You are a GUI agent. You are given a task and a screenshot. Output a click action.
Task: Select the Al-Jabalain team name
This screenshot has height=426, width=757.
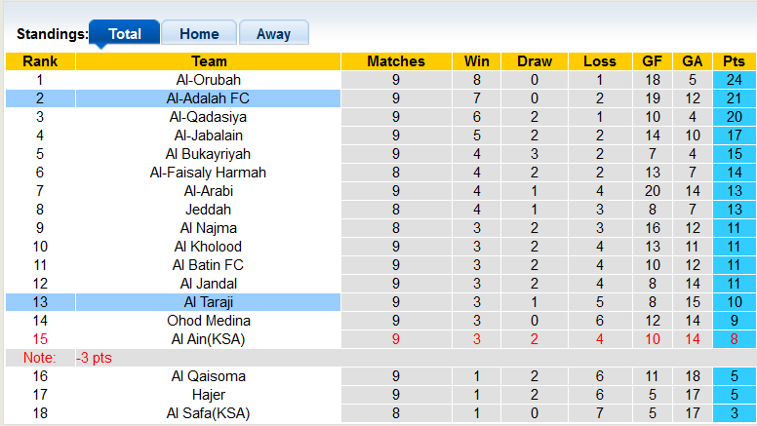coord(208,136)
